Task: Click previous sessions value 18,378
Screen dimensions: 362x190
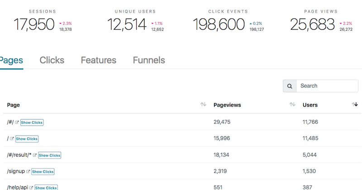Action: pyautogui.click(x=66, y=29)
